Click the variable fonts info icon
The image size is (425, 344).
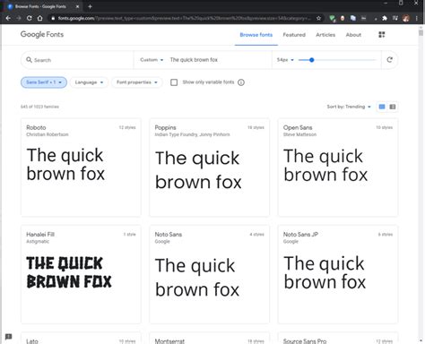(241, 82)
